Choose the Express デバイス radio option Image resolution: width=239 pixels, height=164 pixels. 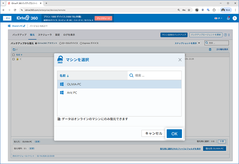[81, 43]
